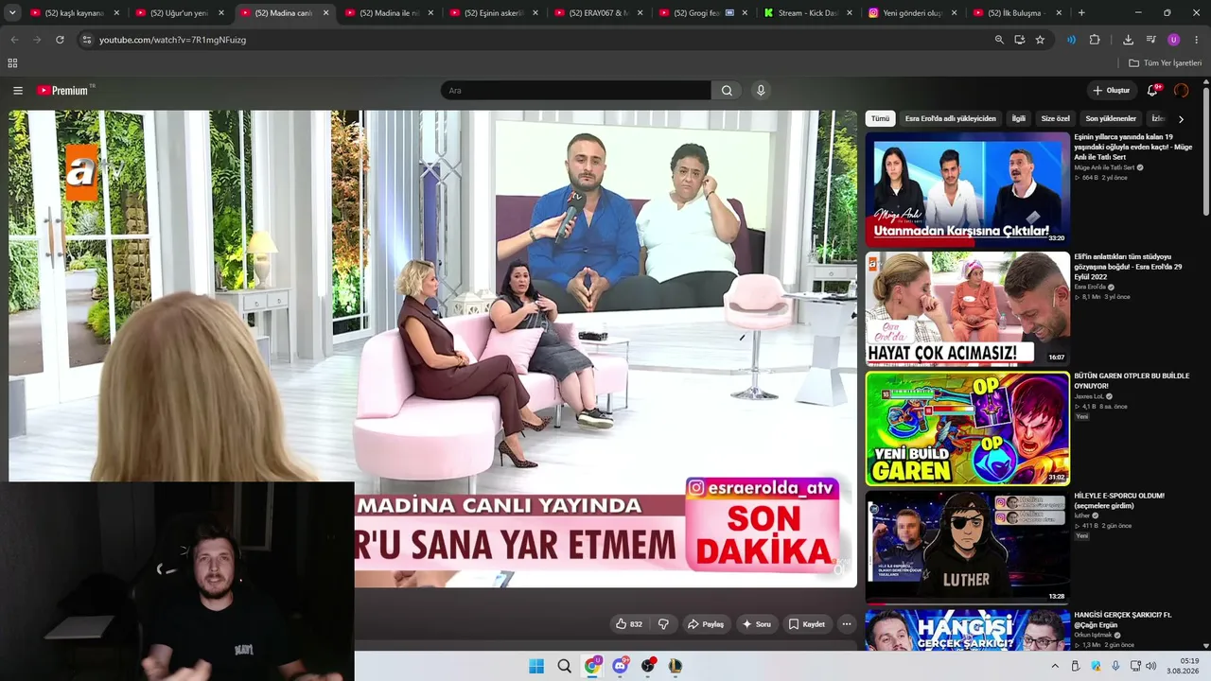Click the Soru ask button
The height and width of the screenshot is (681, 1211).
tap(756, 624)
